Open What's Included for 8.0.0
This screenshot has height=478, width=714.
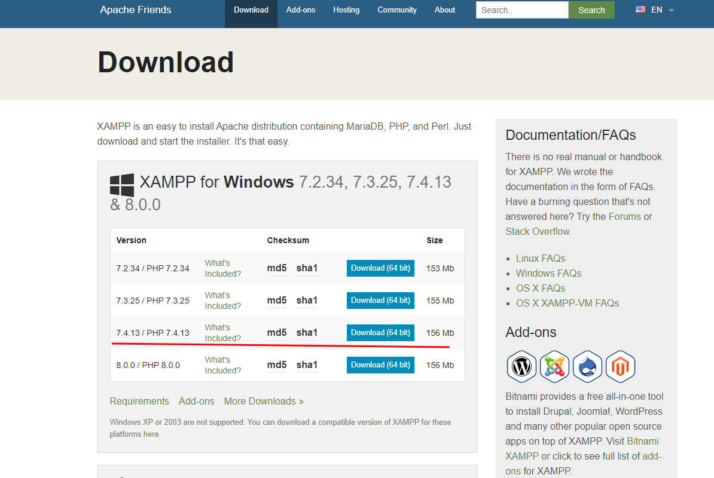coord(222,365)
